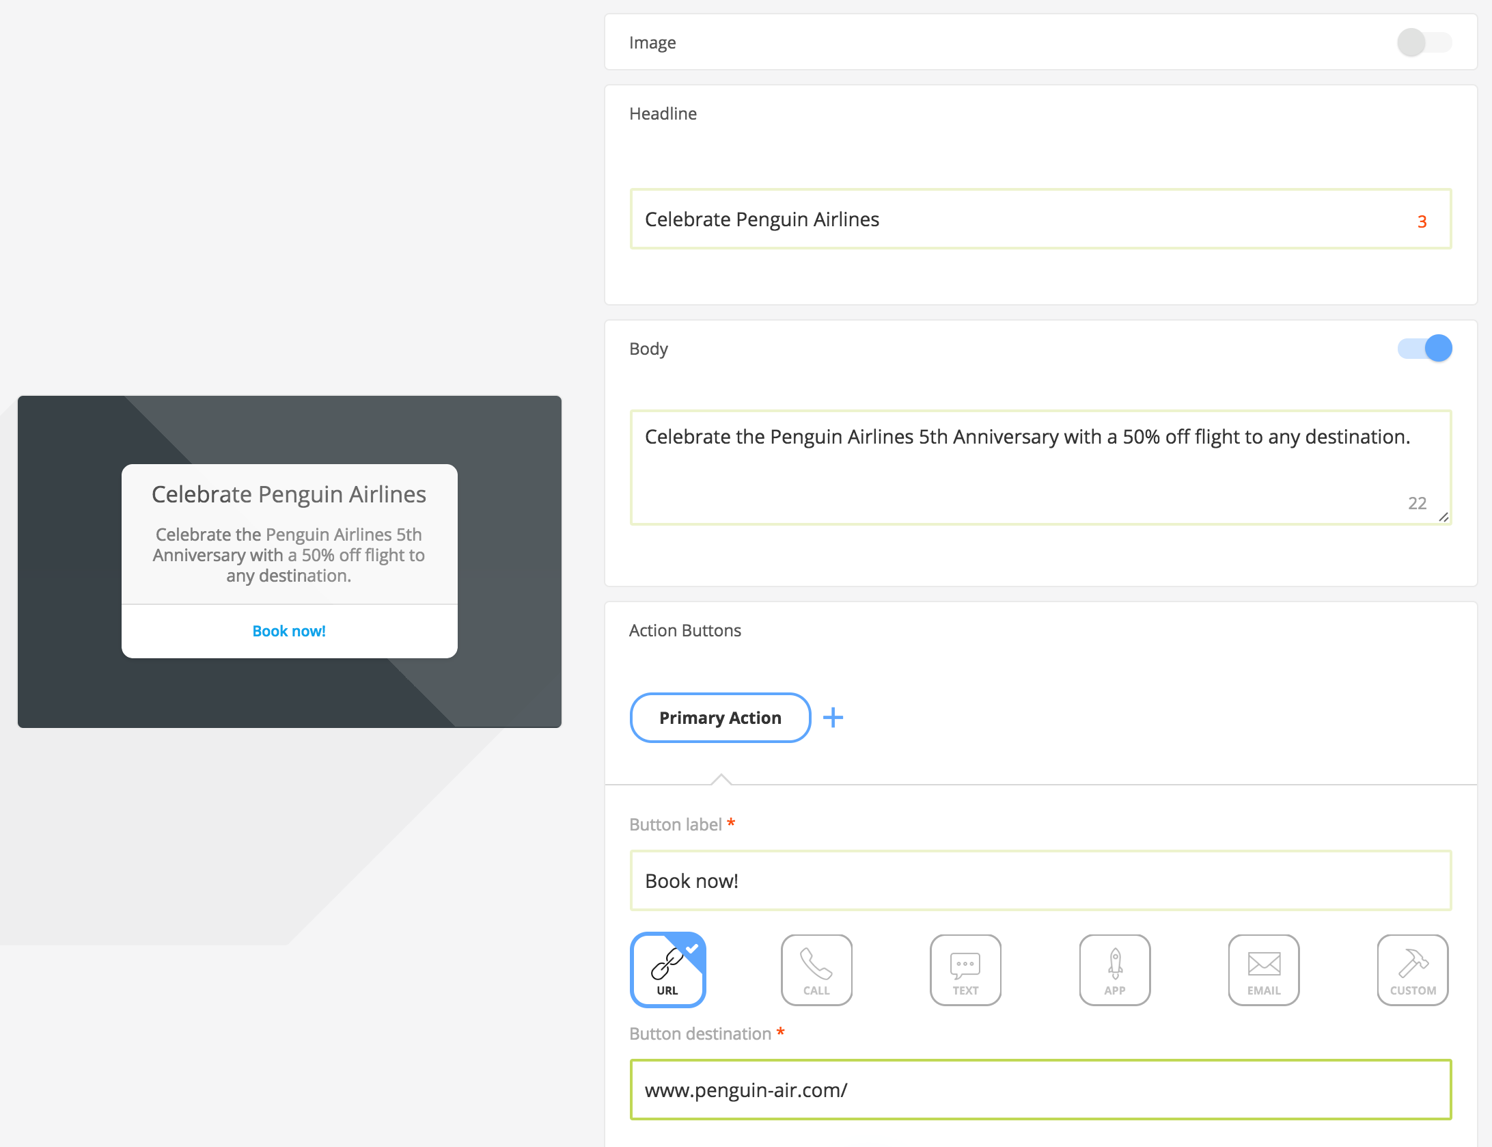Click the Action Buttons section label

(685, 630)
